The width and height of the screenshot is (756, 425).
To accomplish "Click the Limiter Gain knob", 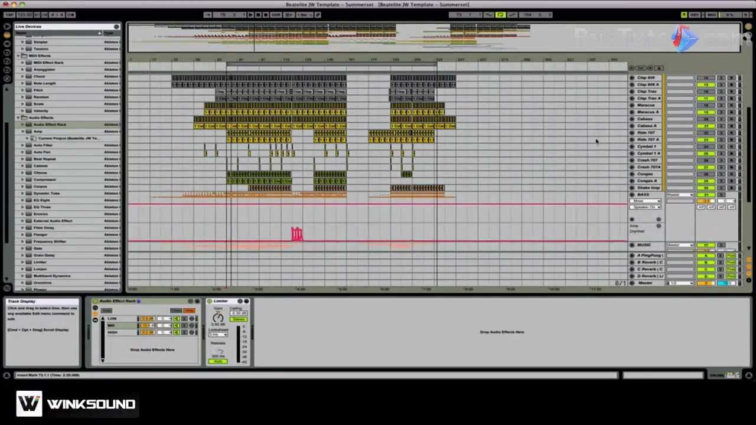I will (218, 318).
